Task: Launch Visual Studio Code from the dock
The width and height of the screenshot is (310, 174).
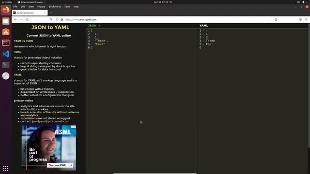Action: pos(6,54)
